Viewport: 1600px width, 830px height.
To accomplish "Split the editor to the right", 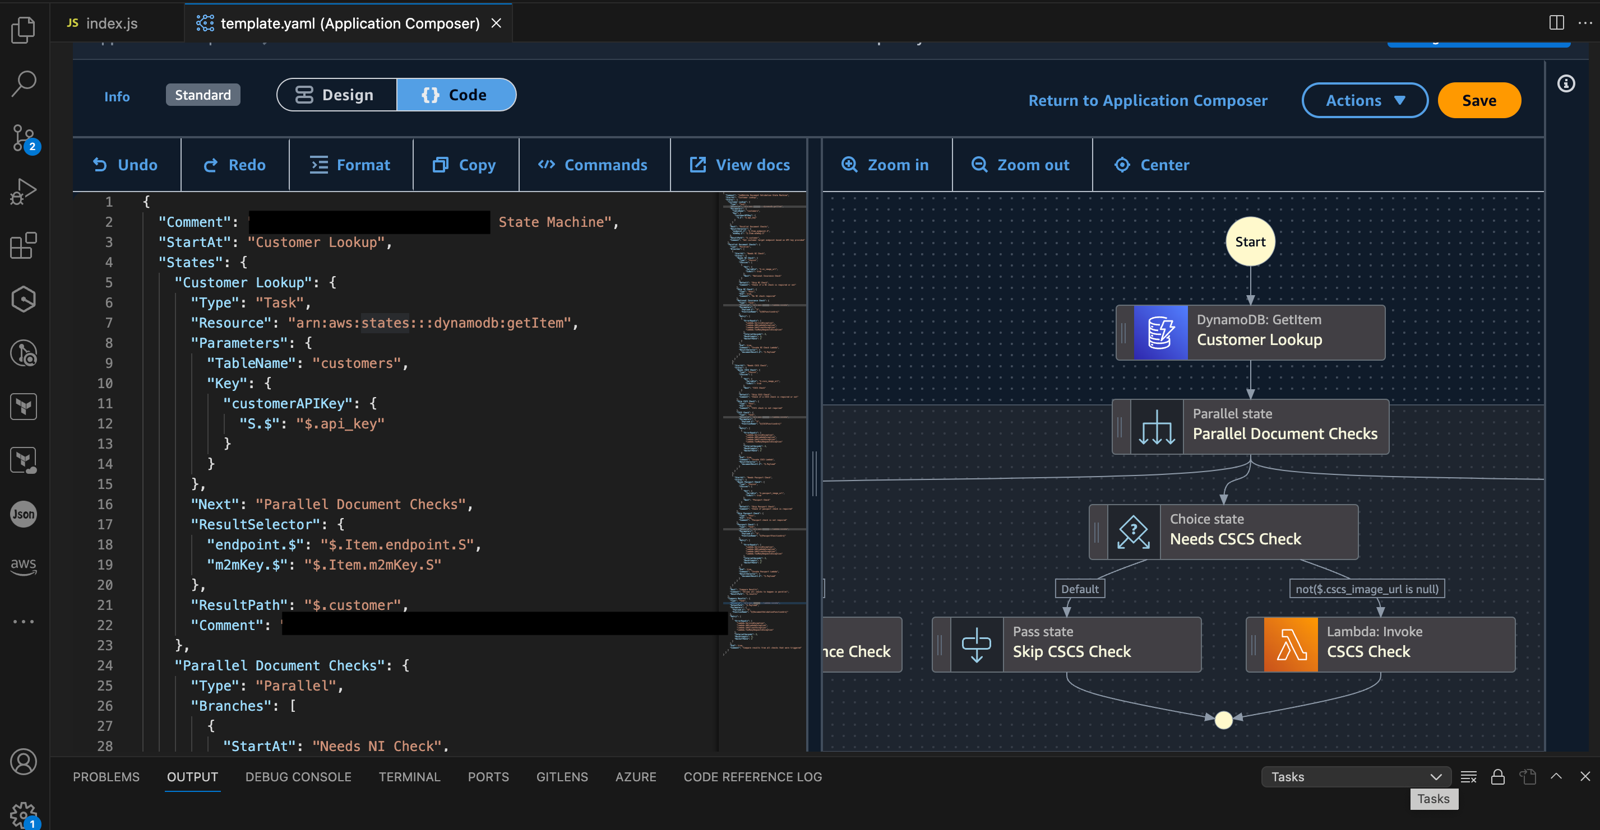I will [1556, 23].
